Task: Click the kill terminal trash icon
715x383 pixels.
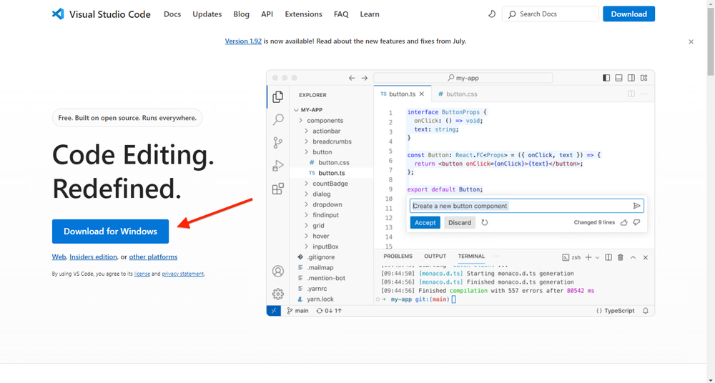Action: 621,258
